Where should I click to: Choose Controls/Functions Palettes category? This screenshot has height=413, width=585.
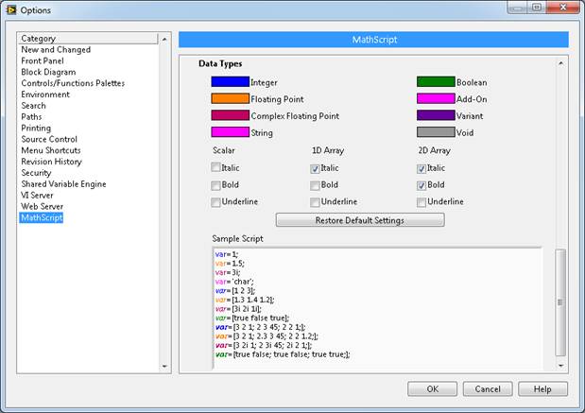73,83
